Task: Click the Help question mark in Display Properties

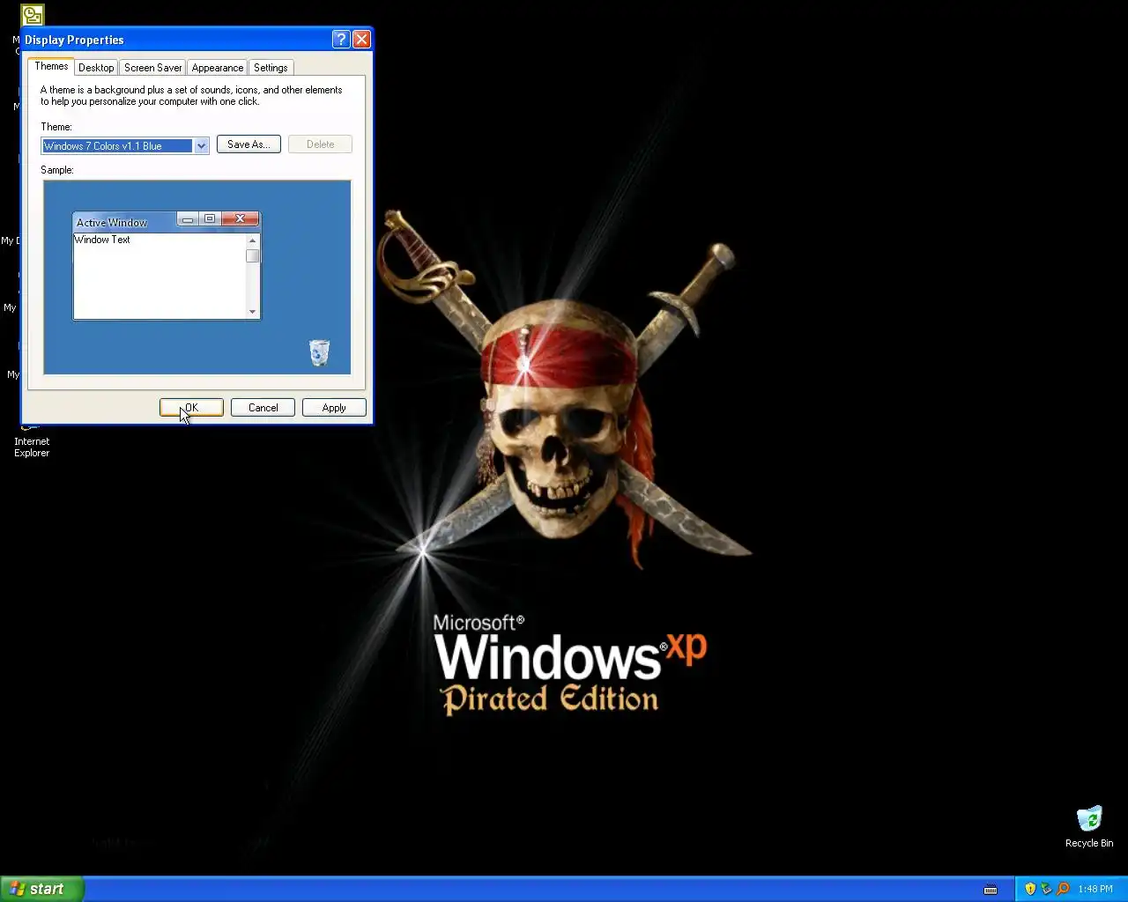Action: click(x=341, y=40)
